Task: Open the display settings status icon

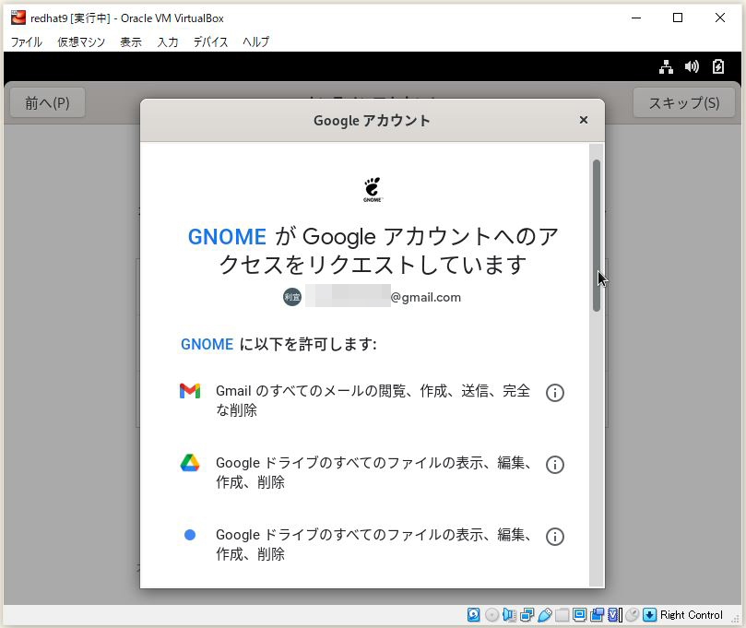Action: coord(579,615)
